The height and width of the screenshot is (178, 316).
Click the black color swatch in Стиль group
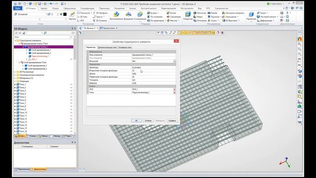pyautogui.click(x=65, y=14)
